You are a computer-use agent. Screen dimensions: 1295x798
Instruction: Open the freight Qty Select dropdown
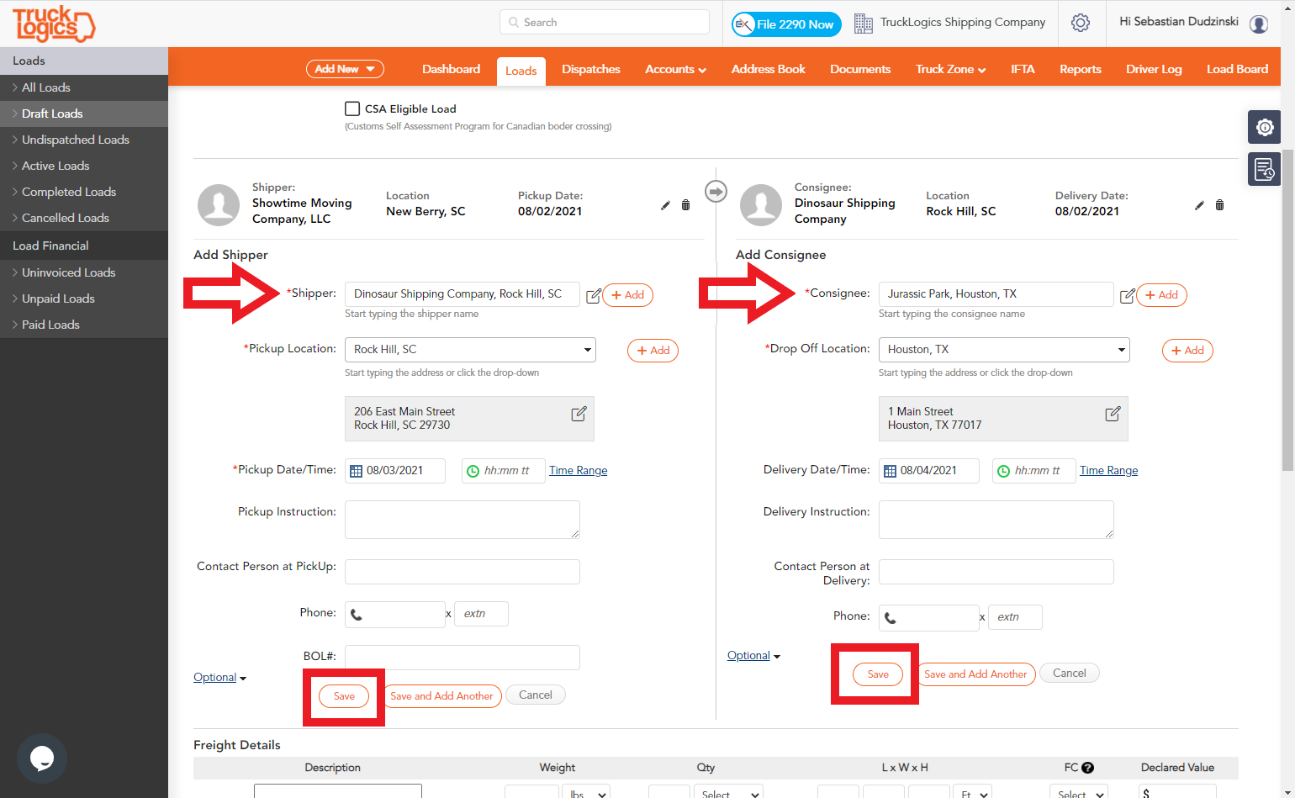pos(728,793)
